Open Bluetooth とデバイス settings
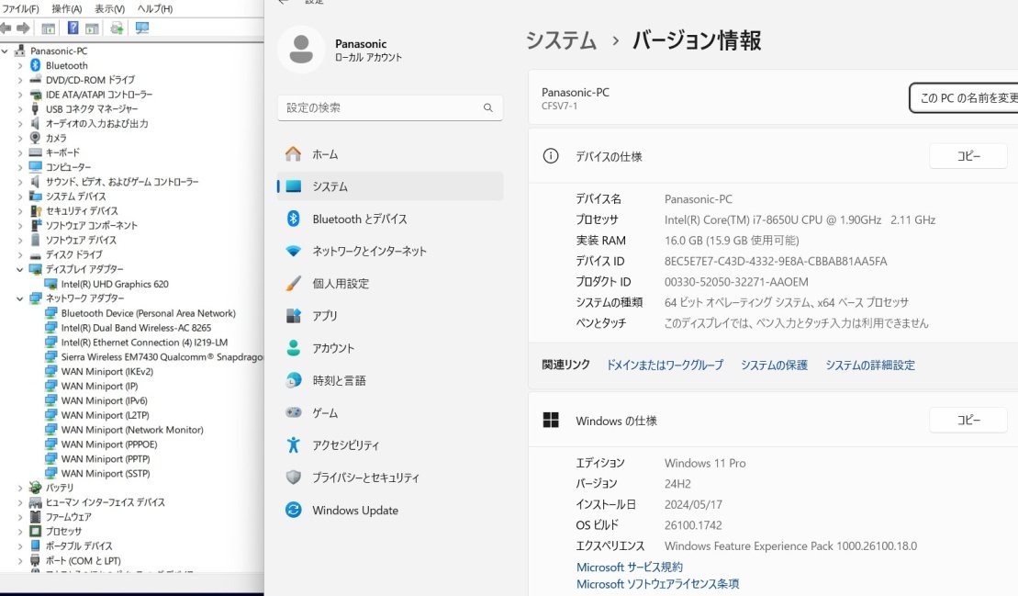 [389, 219]
